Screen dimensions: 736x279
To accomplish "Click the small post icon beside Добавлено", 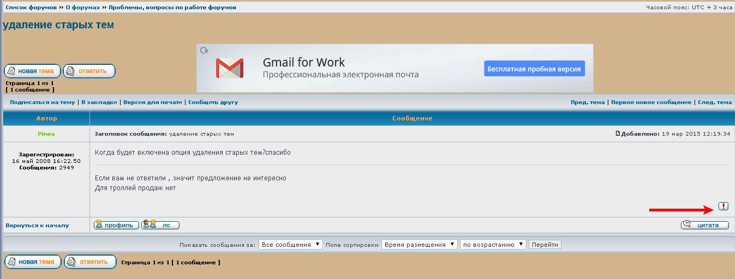I will coord(618,134).
